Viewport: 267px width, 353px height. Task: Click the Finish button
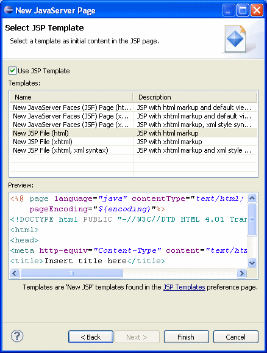(186, 337)
